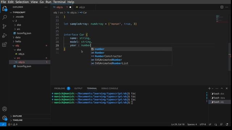
Task: Choose 'SVGAnimatedNumberList' suggestion
Action: pos(131,63)
